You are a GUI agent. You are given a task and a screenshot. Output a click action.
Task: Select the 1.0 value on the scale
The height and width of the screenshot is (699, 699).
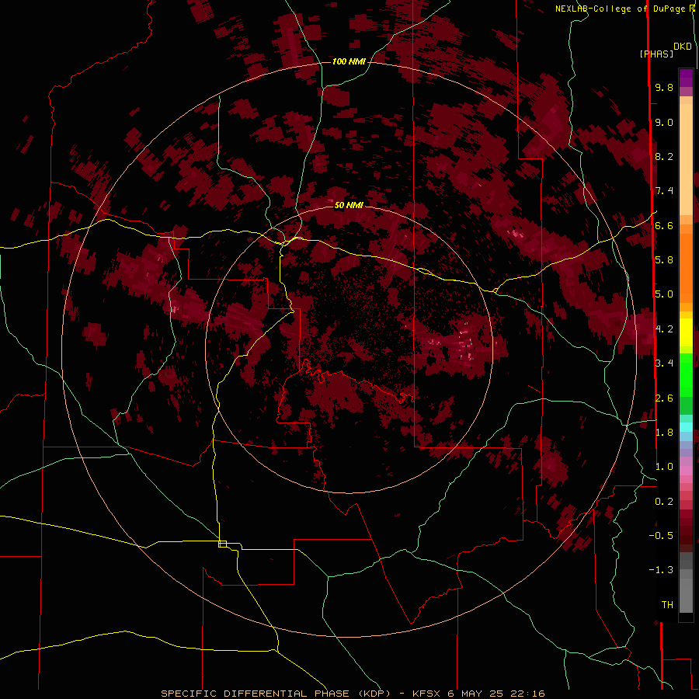click(x=664, y=466)
